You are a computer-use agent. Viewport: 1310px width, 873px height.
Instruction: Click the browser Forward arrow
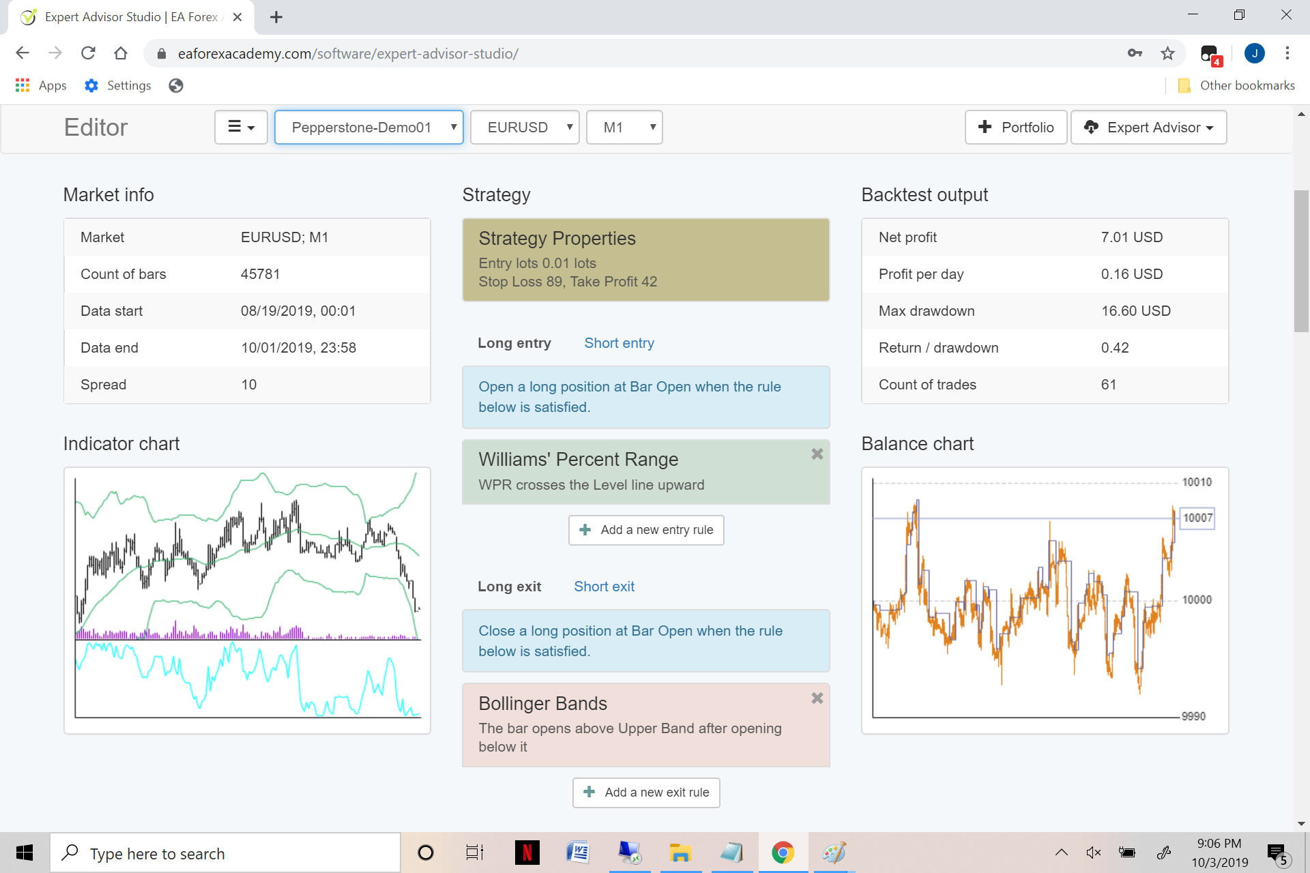[x=55, y=53]
